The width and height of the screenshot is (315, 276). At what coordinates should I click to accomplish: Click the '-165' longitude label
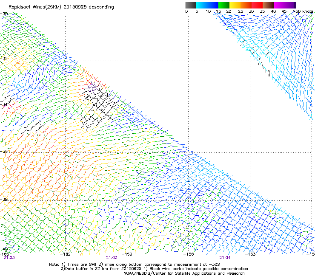coord(4,254)
